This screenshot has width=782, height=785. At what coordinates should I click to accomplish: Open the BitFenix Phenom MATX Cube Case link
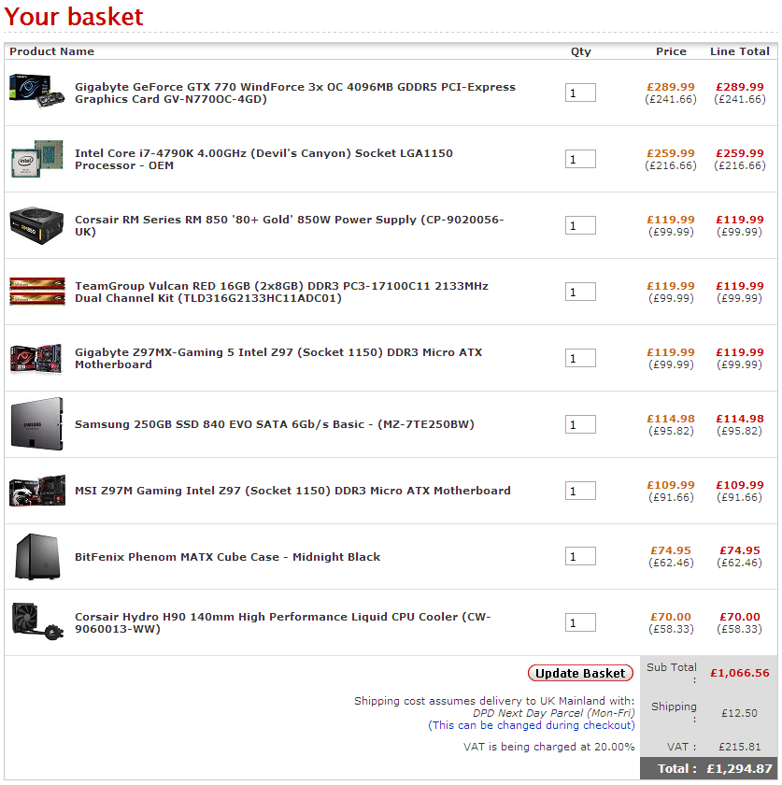click(227, 557)
